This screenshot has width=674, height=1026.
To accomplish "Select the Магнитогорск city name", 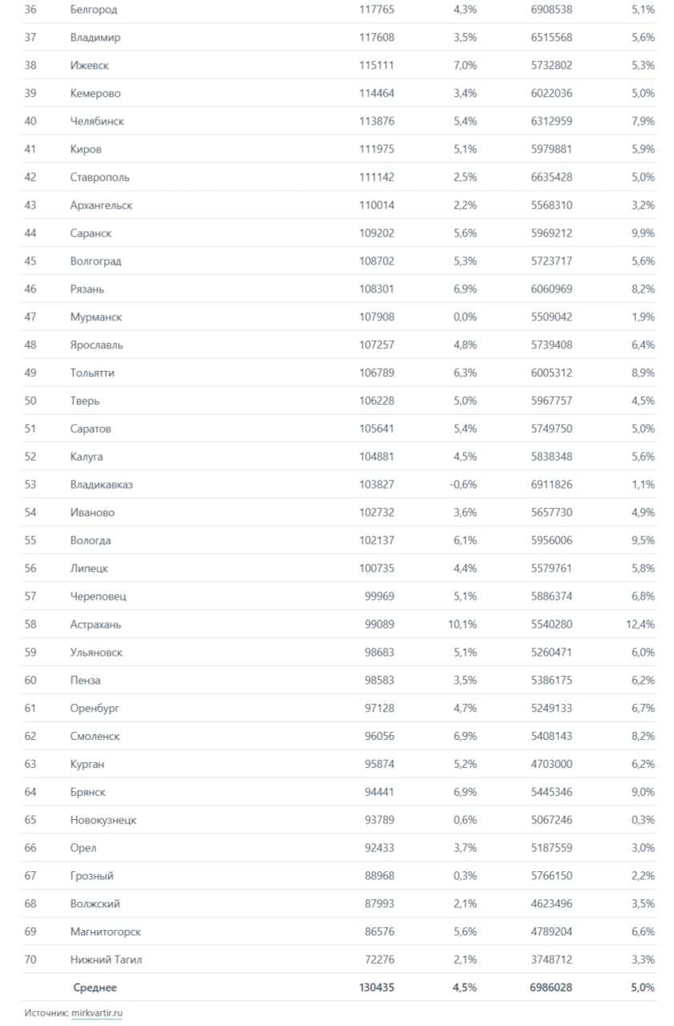I will click(x=105, y=931).
